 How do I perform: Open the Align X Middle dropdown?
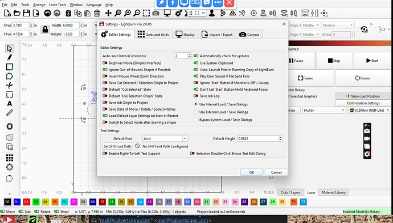click(311, 25)
